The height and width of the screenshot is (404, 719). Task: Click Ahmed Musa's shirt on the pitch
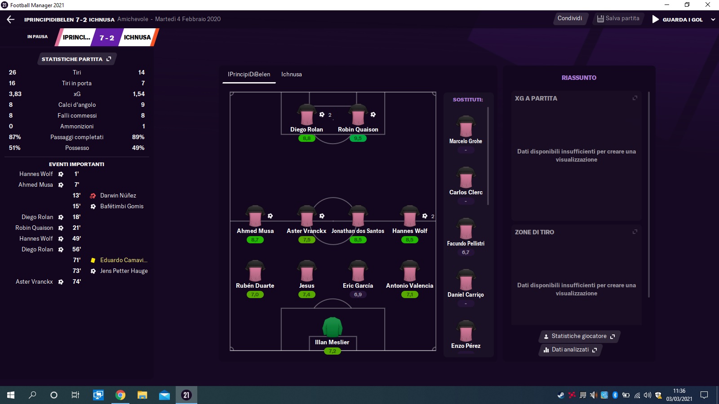coord(255,216)
